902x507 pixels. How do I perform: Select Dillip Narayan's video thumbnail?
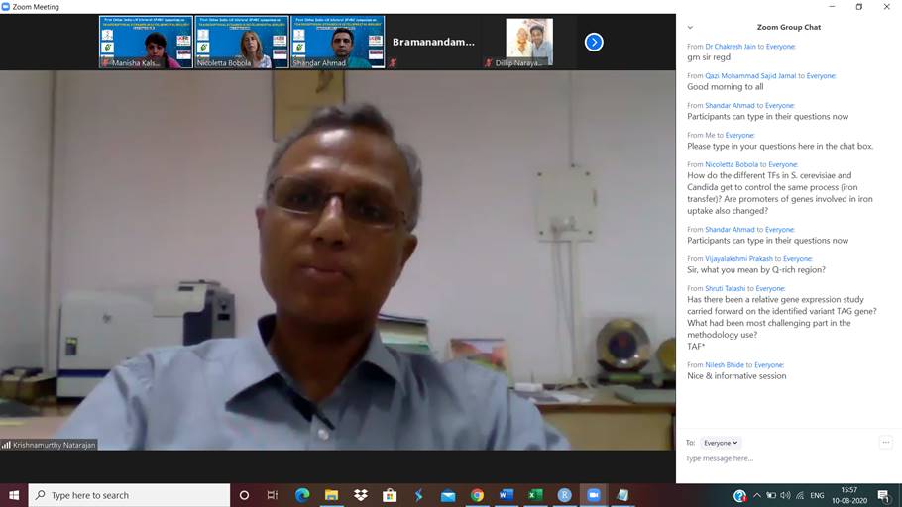click(x=528, y=42)
